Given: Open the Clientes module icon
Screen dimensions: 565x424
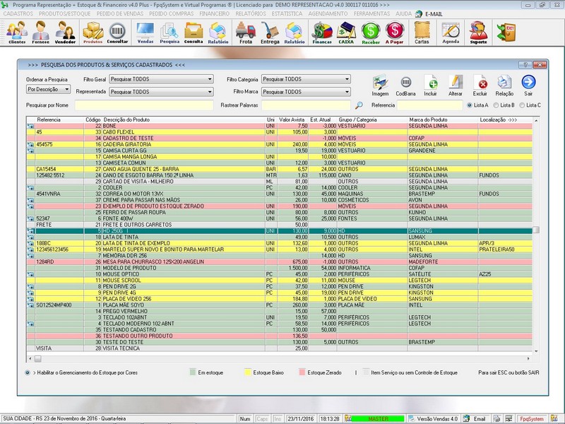Looking at the screenshot, I should pos(17,32).
